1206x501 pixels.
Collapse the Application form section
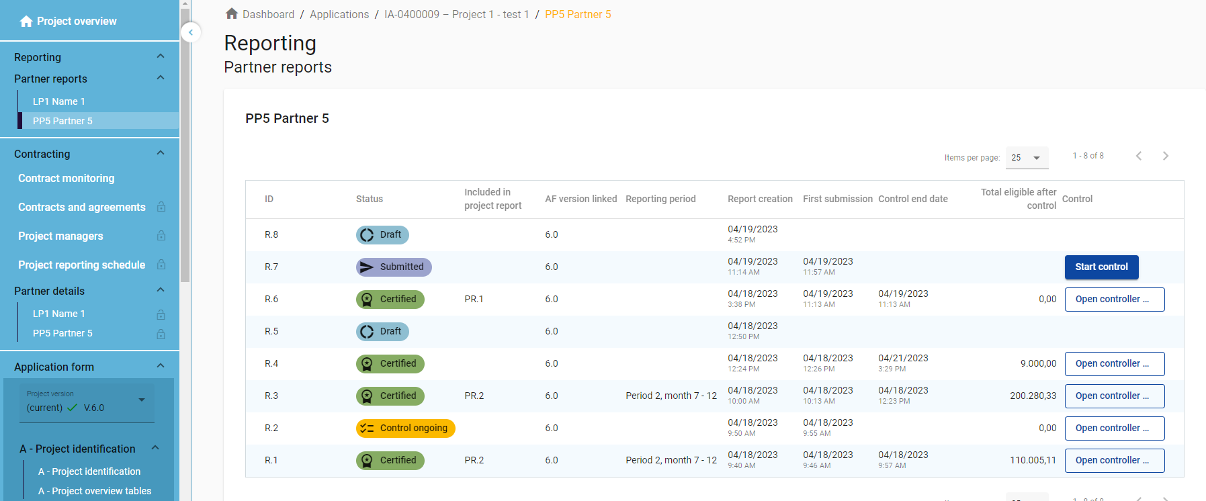(x=161, y=366)
